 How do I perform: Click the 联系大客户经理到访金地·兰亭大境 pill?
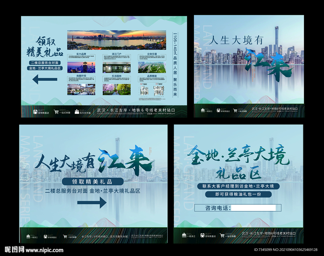[238, 186]
